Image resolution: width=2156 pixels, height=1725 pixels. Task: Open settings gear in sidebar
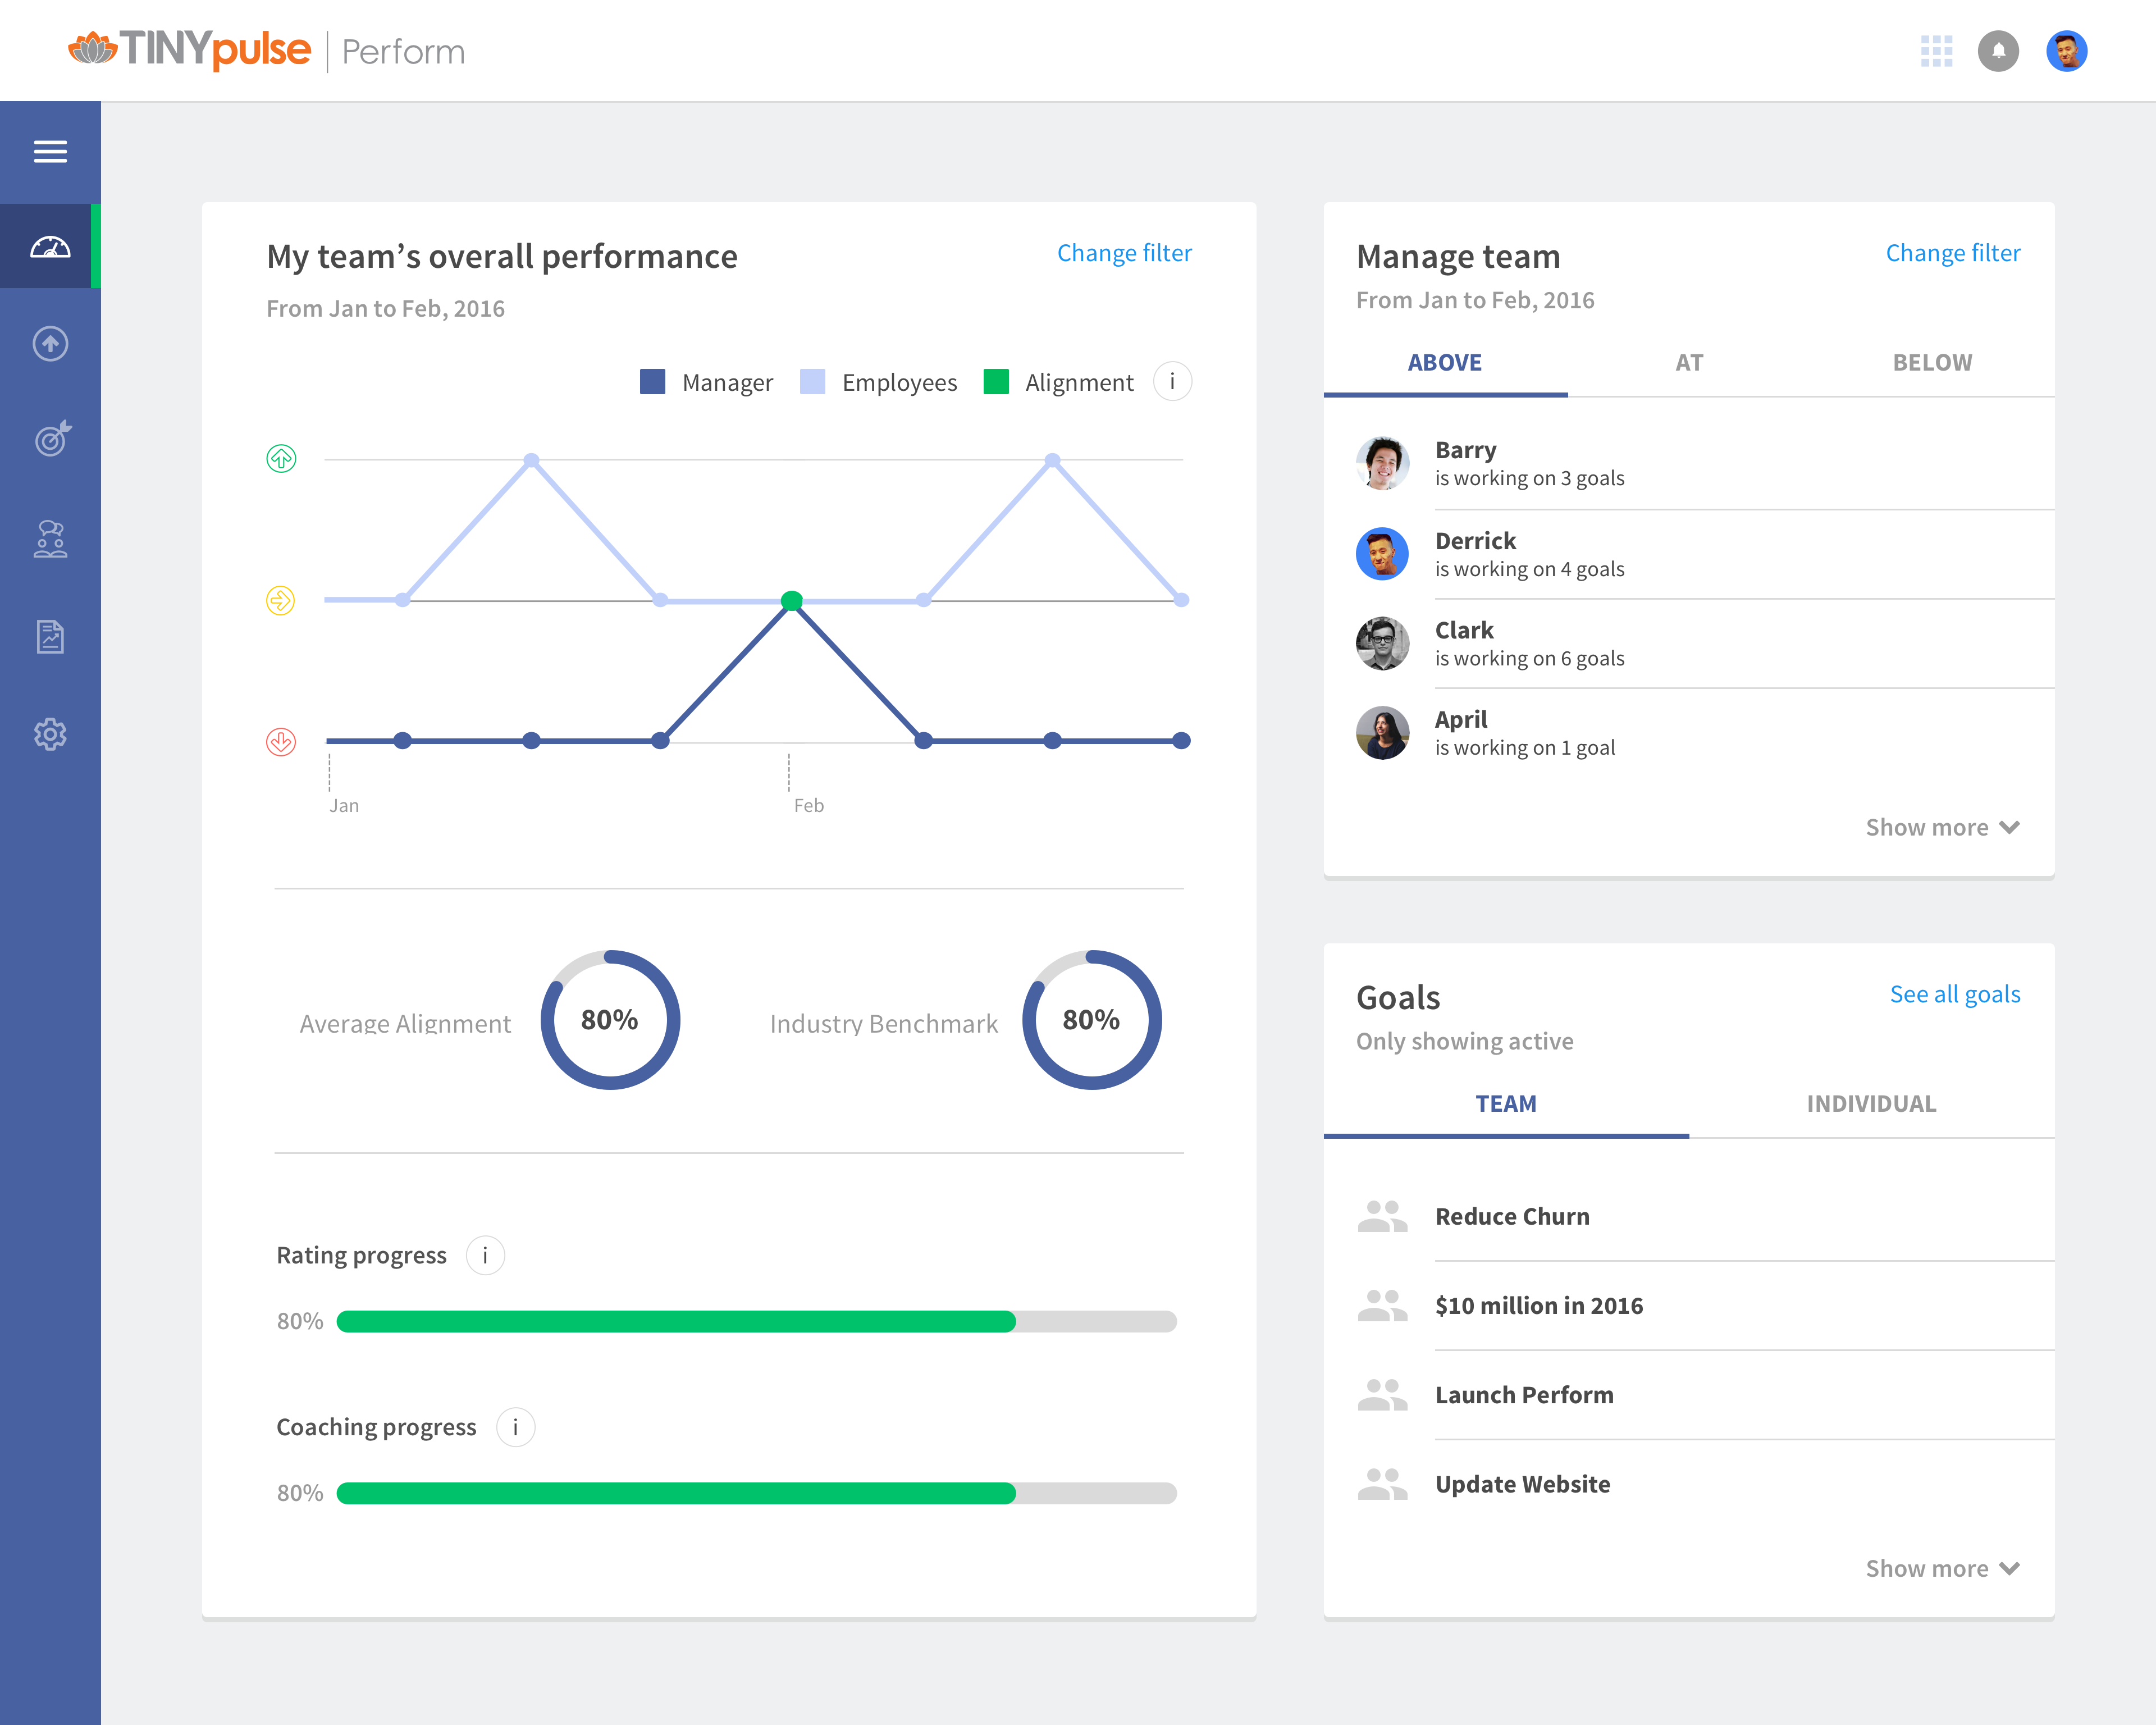point(50,734)
